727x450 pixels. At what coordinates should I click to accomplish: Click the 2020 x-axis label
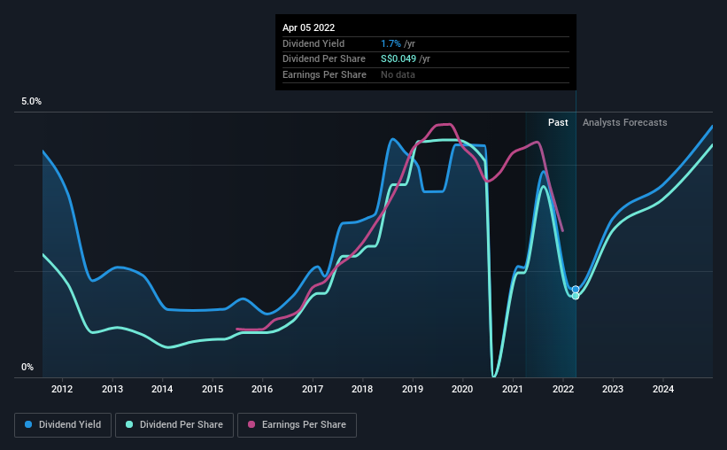pos(462,389)
